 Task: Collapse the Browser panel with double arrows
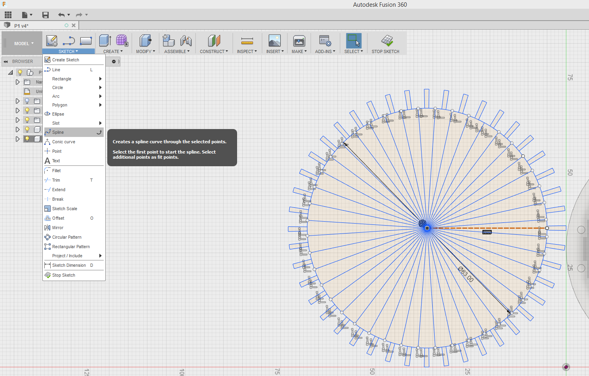click(x=6, y=61)
